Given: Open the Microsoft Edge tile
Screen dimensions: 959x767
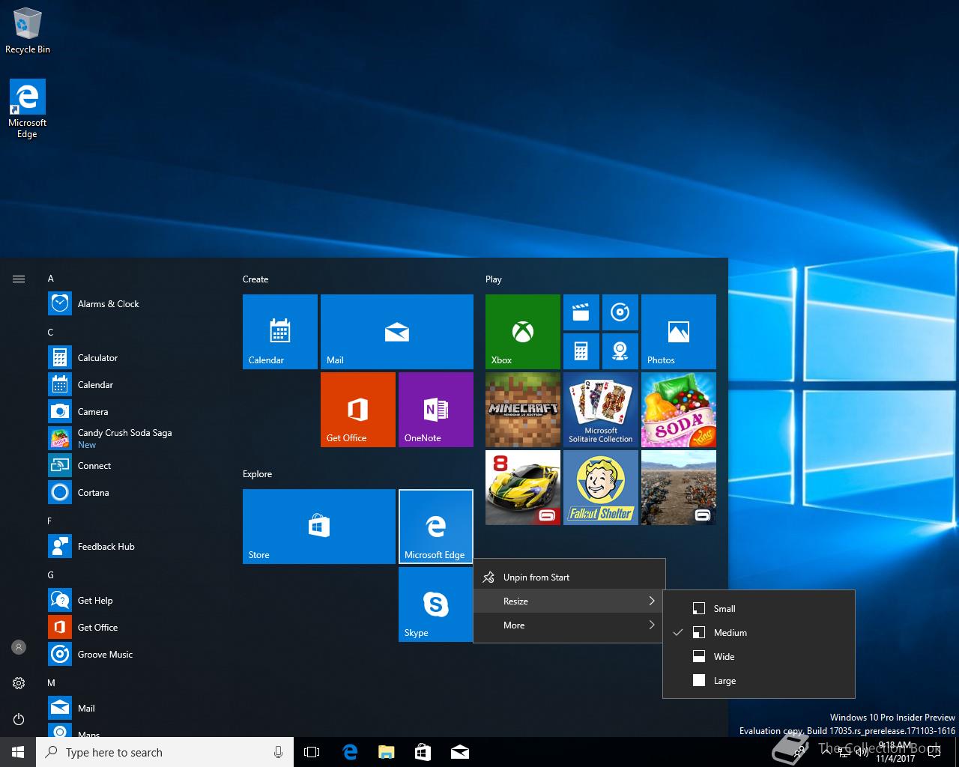Looking at the screenshot, I should [x=436, y=527].
